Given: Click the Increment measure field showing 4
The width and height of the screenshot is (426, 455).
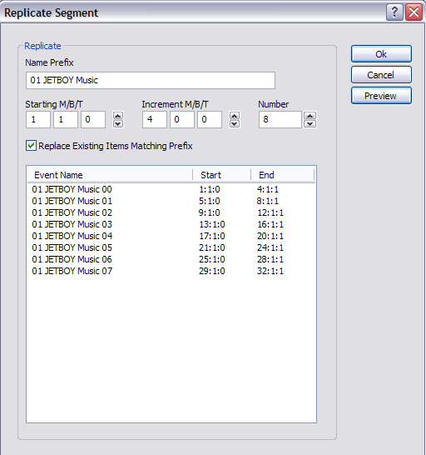Looking at the screenshot, I should (x=155, y=119).
